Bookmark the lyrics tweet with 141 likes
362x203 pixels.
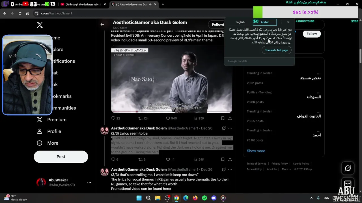(x=223, y=159)
